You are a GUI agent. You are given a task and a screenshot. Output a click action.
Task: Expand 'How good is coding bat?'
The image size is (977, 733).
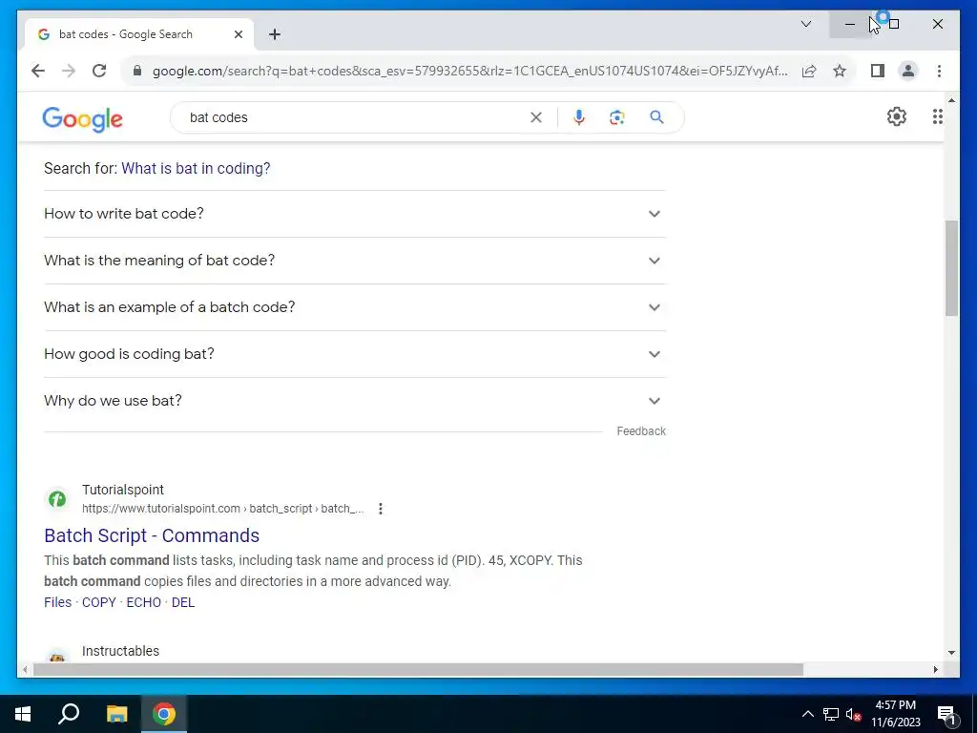point(355,354)
